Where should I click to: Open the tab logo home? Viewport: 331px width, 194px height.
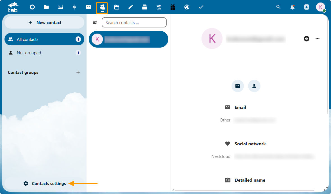(x=13, y=7)
